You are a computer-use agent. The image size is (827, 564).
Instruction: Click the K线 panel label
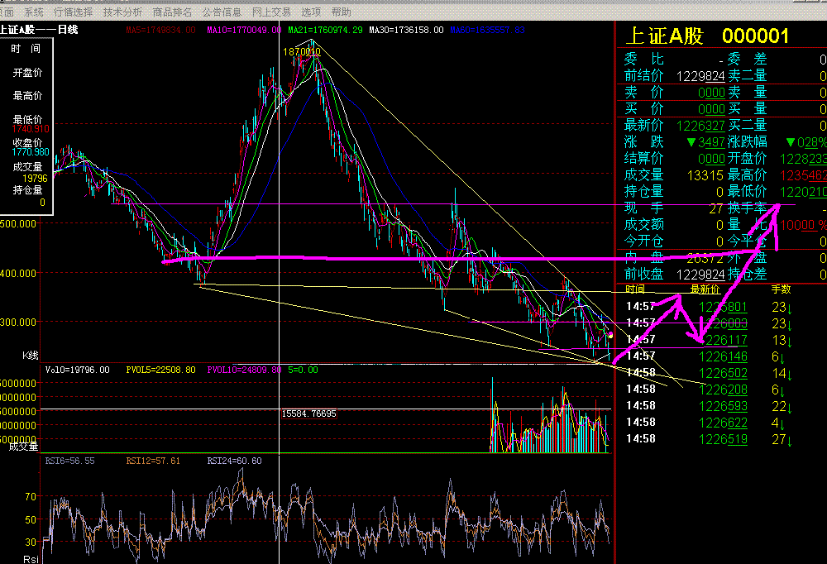30,355
